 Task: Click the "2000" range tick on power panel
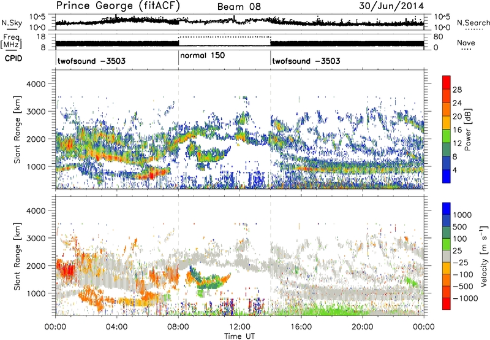click(36, 139)
